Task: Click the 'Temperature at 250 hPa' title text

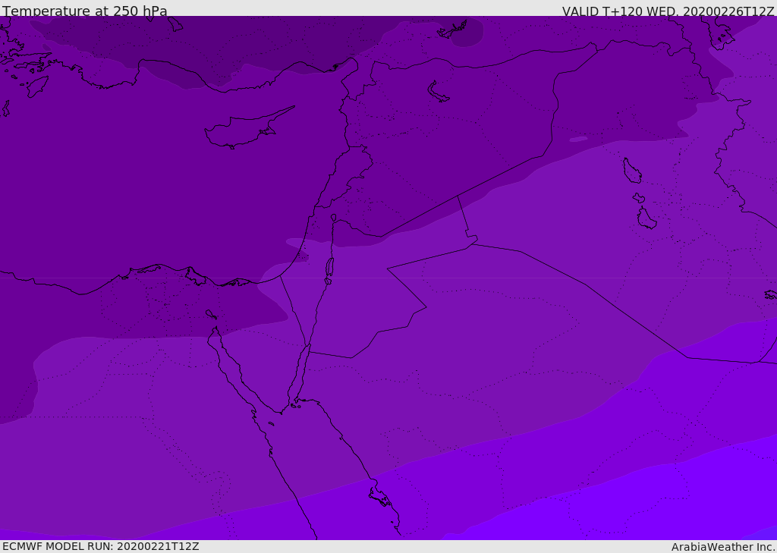Action: 85,11
